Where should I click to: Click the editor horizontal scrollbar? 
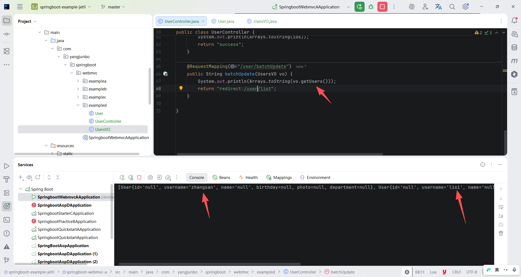point(280,154)
